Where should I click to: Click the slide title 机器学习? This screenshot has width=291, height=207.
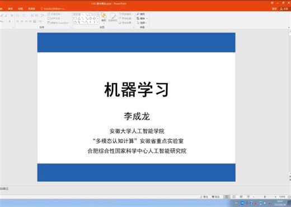click(x=137, y=90)
